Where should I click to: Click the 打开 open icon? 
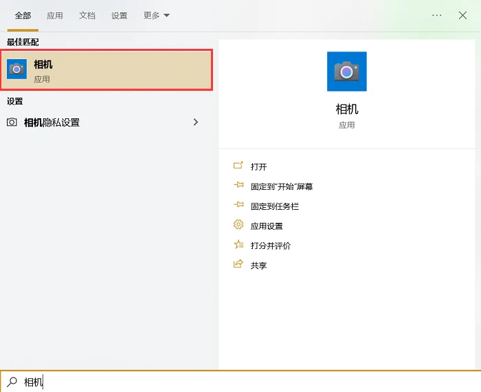point(238,166)
